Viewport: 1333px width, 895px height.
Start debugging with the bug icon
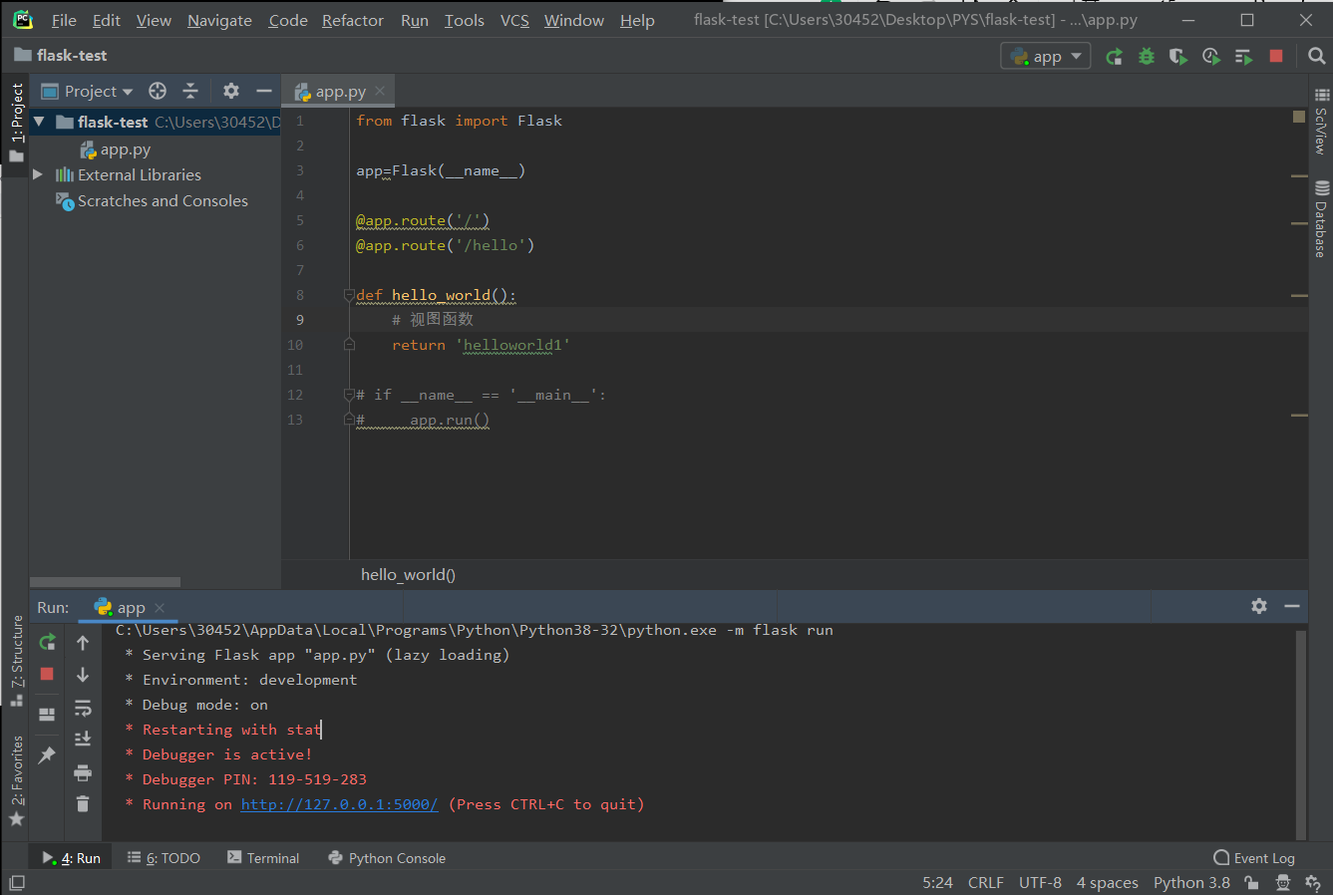pyautogui.click(x=1147, y=57)
